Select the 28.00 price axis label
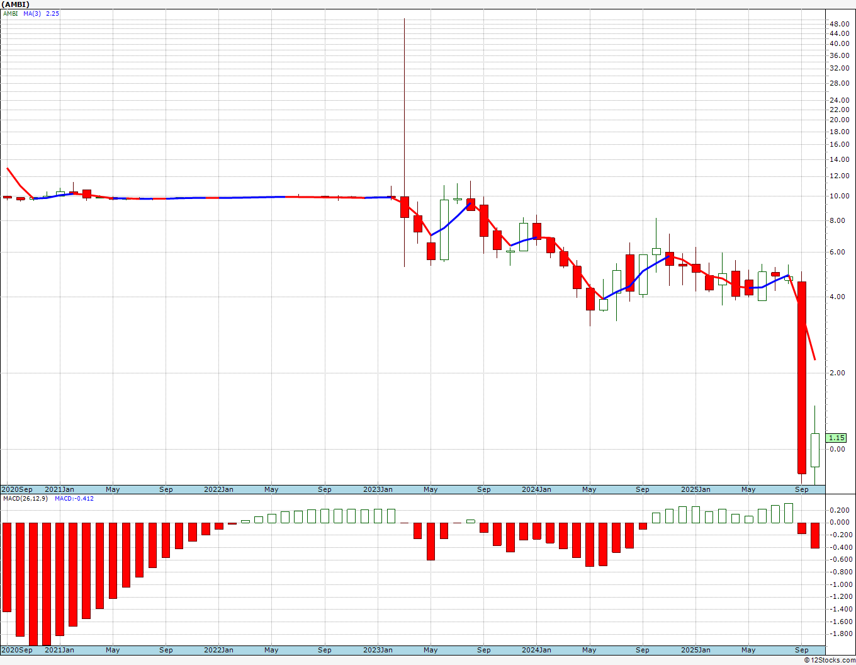Image resolution: width=856 pixels, height=665 pixels. (839, 83)
